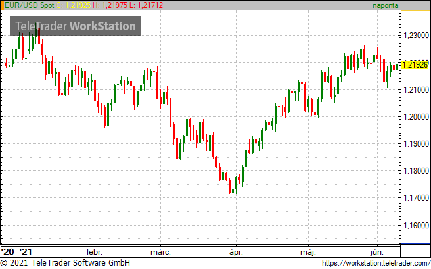Click the febr. month label on time axis

pyautogui.click(x=95, y=252)
